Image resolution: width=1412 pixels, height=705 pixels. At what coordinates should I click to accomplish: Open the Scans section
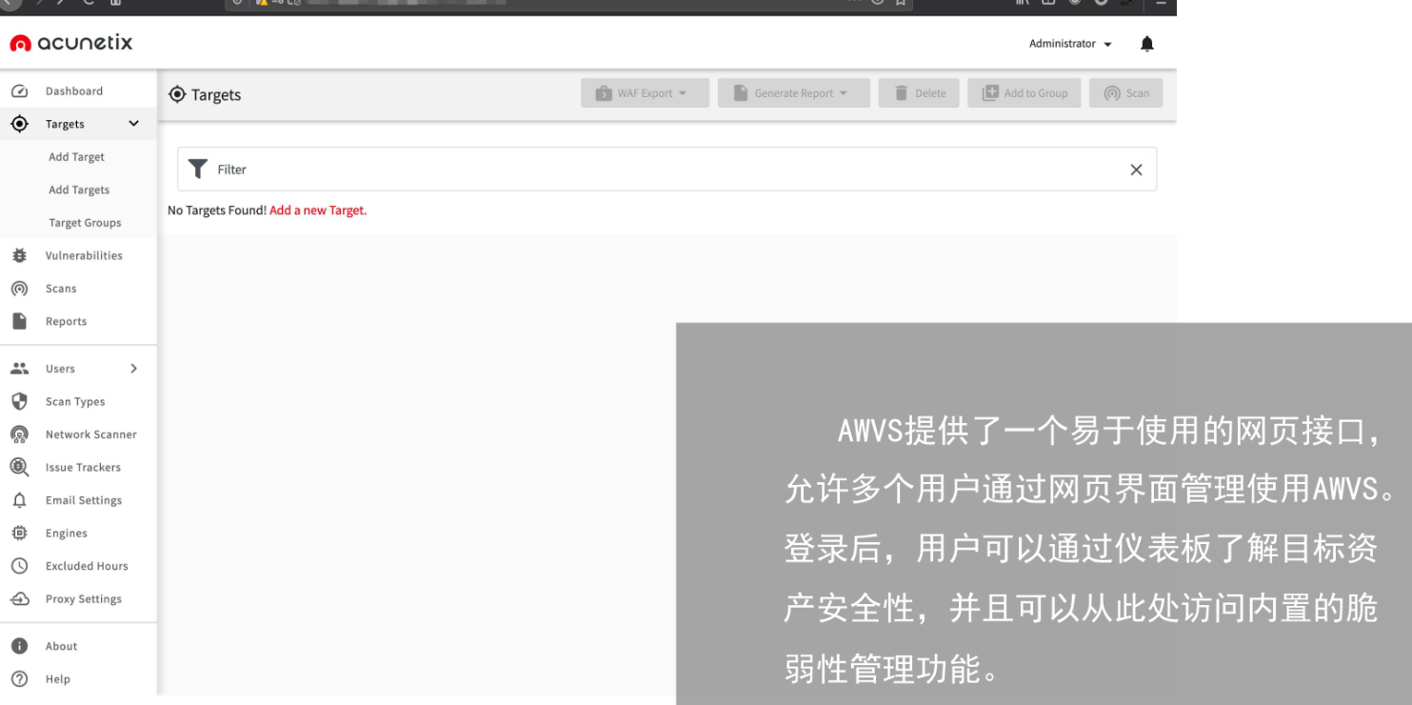[x=60, y=288]
